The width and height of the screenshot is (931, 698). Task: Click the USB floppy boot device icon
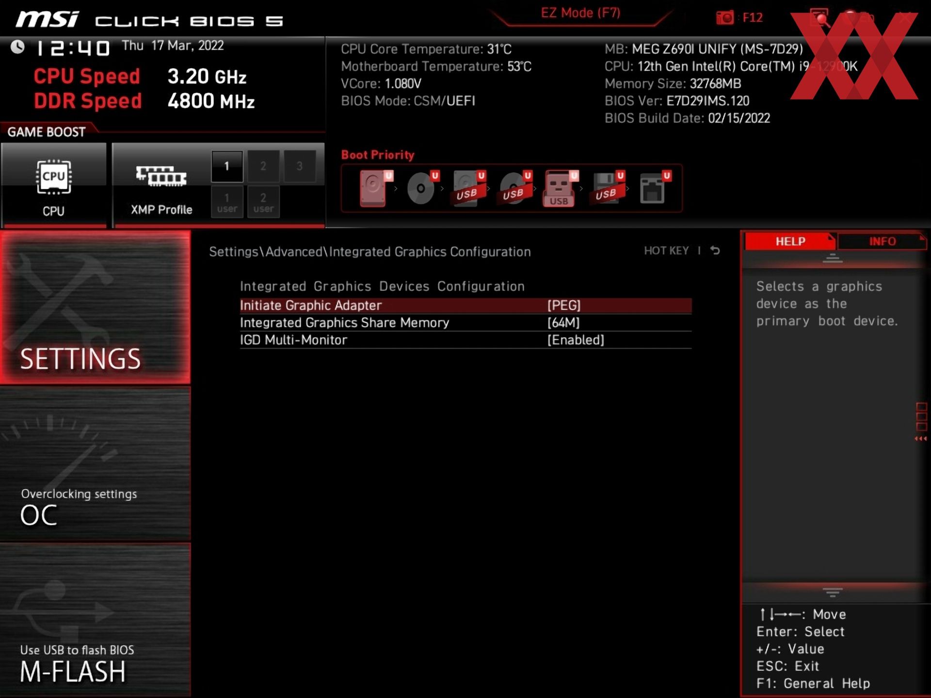pyautogui.click(x=608, y=188)
